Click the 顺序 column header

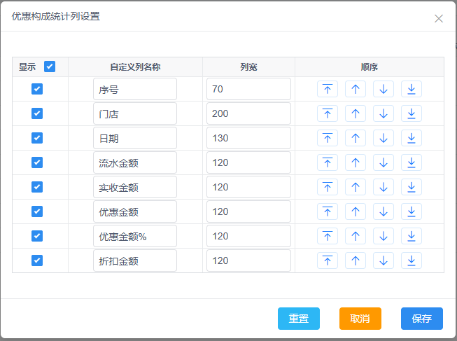370,67
